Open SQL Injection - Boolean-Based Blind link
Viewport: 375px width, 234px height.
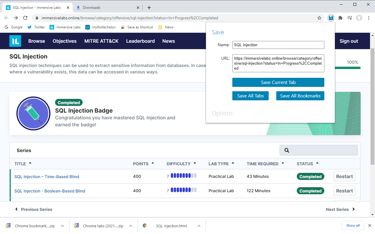(x=50, y=191)
